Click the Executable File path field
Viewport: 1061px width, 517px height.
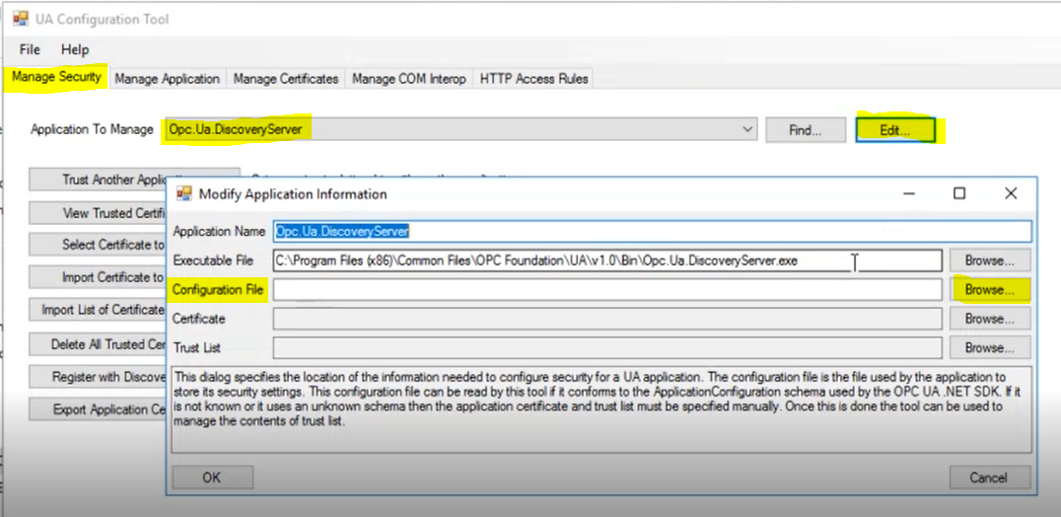(x=607, y=259)
